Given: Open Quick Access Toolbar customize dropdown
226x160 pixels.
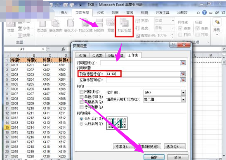Looking at the screenshot, I should point(80,5).
